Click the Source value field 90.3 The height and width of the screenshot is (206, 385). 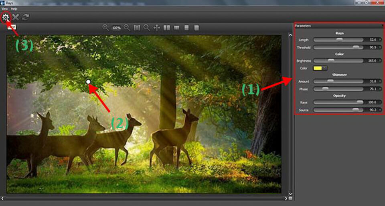373,110
